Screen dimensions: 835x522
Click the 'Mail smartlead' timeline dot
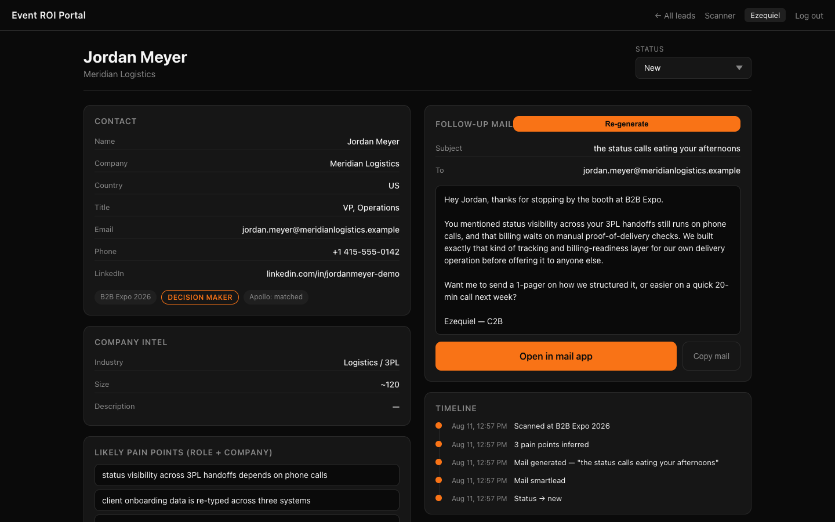click(439, 480)
